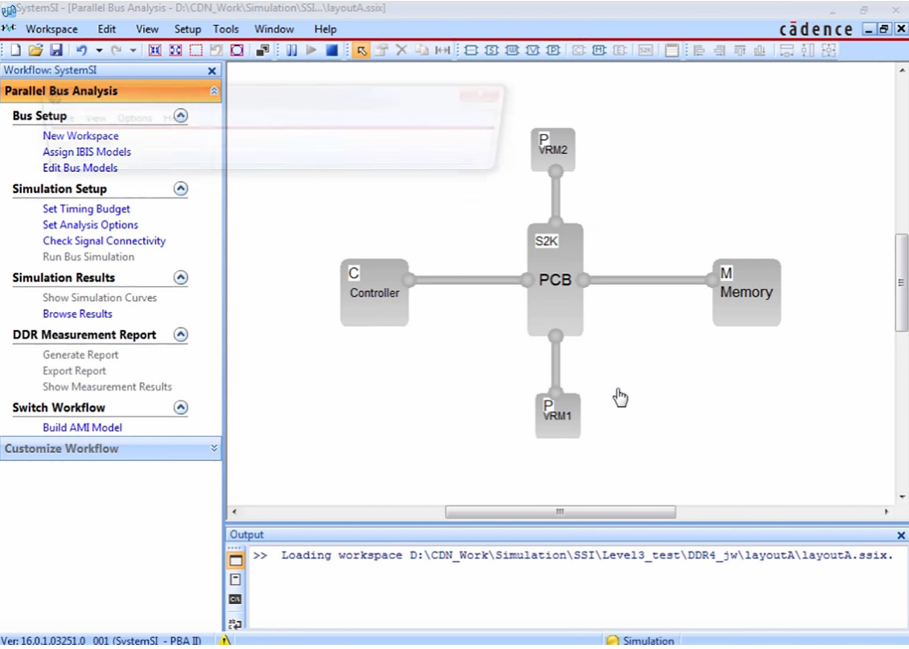The width and height of the screenshot is (909, 649).
Task: Click the dashed red selection rectangle icon
Action: click(196, 51)
